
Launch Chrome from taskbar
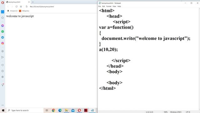[53, 110]
